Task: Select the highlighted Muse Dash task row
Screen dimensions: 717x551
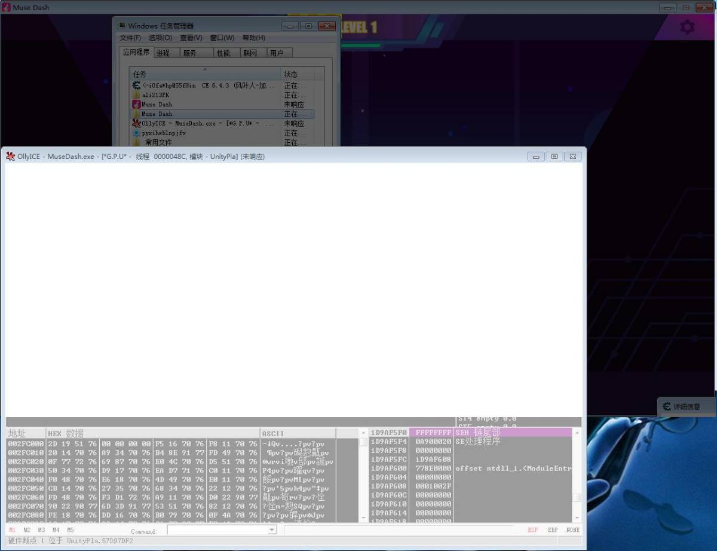Action: [x=222, y=114]
